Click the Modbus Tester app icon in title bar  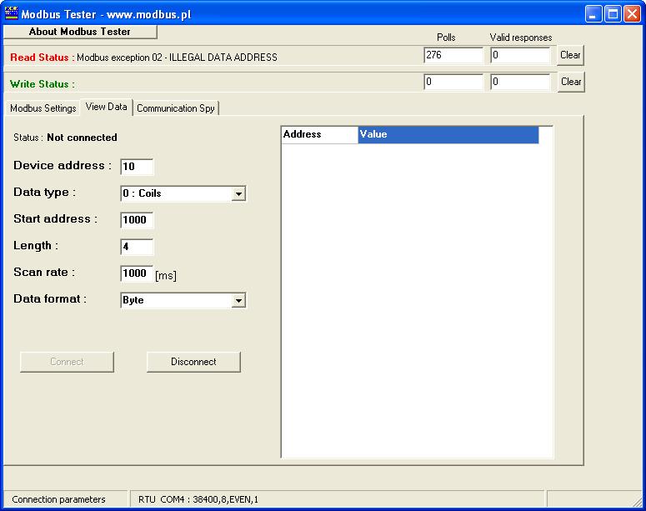11,13
